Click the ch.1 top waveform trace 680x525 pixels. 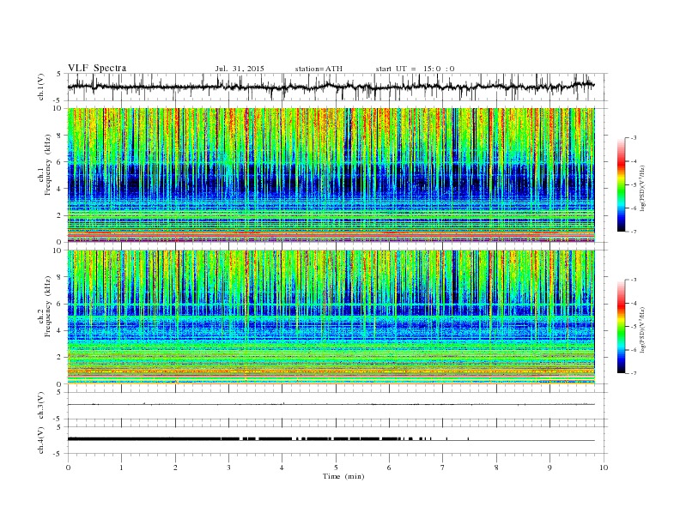coord(331,87)
